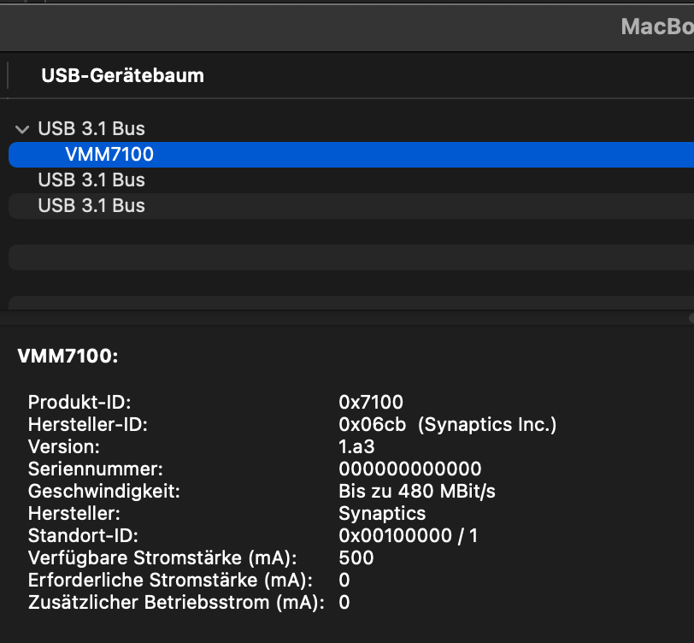Viewport: 694px width, 643px height.
Task: Click the Hersteller value Synaptics
Action: (381, 513)
